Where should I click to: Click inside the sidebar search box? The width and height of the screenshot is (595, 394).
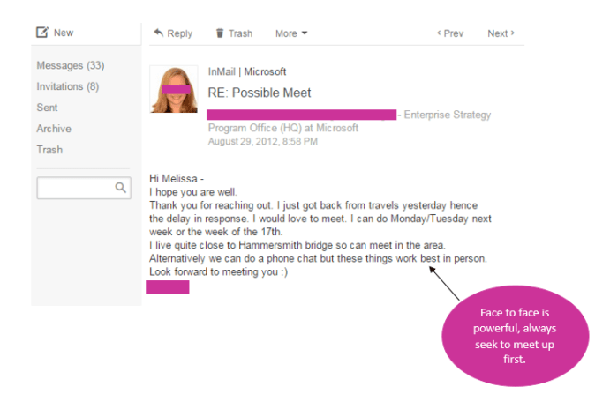75,188
